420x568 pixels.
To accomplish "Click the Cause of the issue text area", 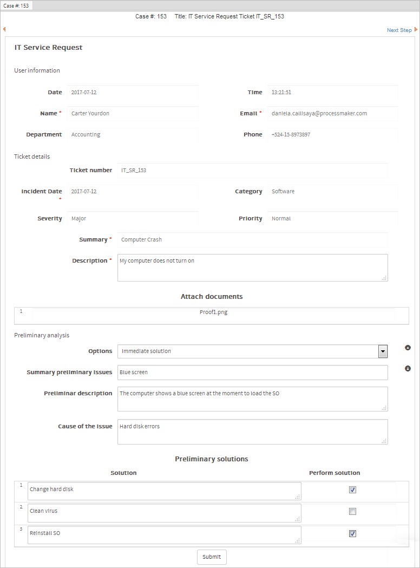I will [252, 432].
